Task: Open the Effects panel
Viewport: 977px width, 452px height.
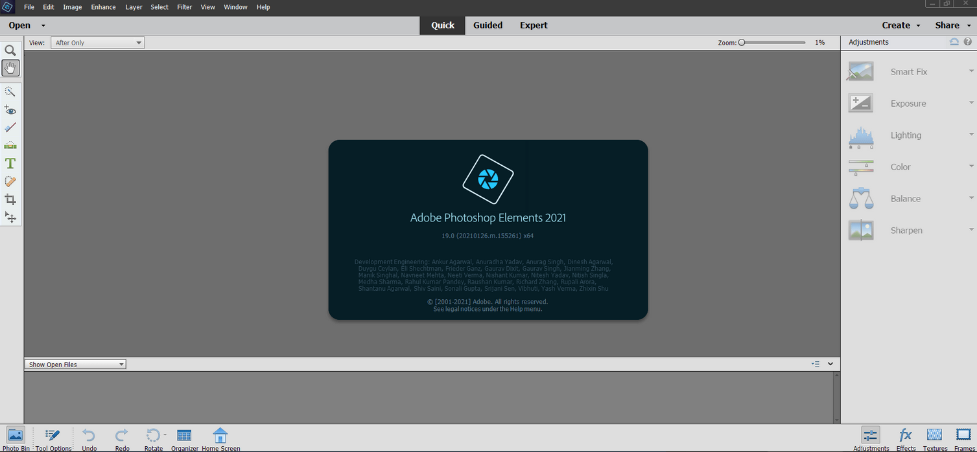Action: click(x=906, y=438)
